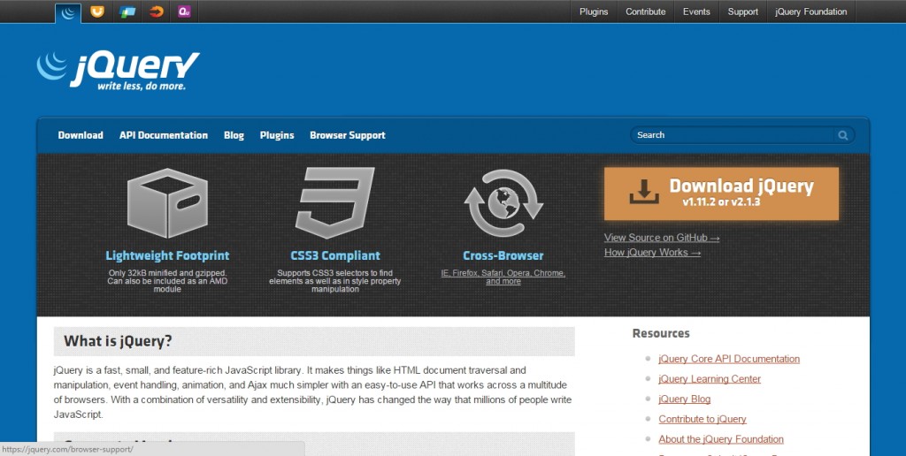Open jQuery Foundation in the top bar

pos(810,11)
